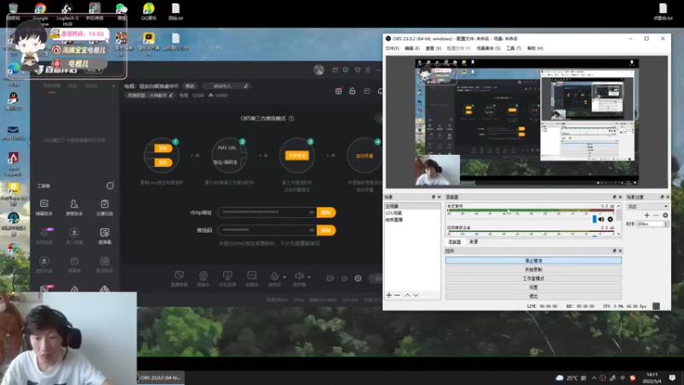This screenshot has width=684, height=385.
Task: Open streaming app settings gear in bottom bar
Action: (358, 278)
